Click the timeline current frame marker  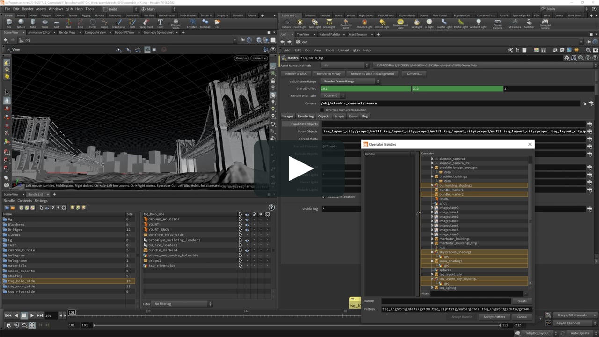point(72,312)
